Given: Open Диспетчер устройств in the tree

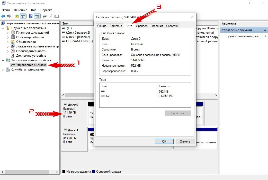Looking at the screenshot, I should tap(31, 56).
